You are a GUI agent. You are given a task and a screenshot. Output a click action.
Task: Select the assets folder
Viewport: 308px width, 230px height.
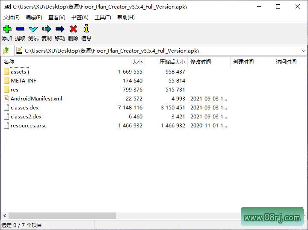[18, 72]
